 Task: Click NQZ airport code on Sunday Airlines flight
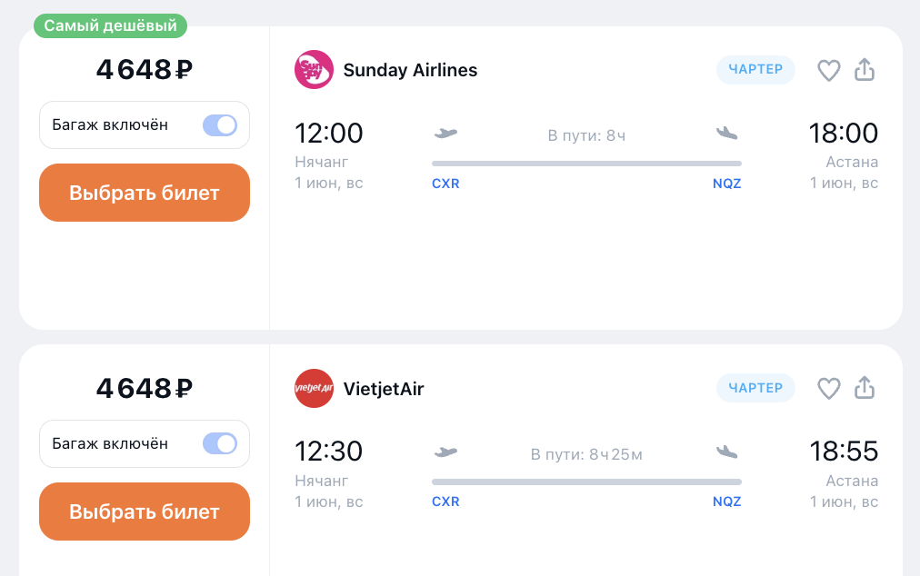pos(727,184)
